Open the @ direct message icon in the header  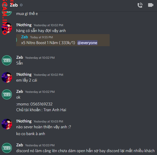5,5
